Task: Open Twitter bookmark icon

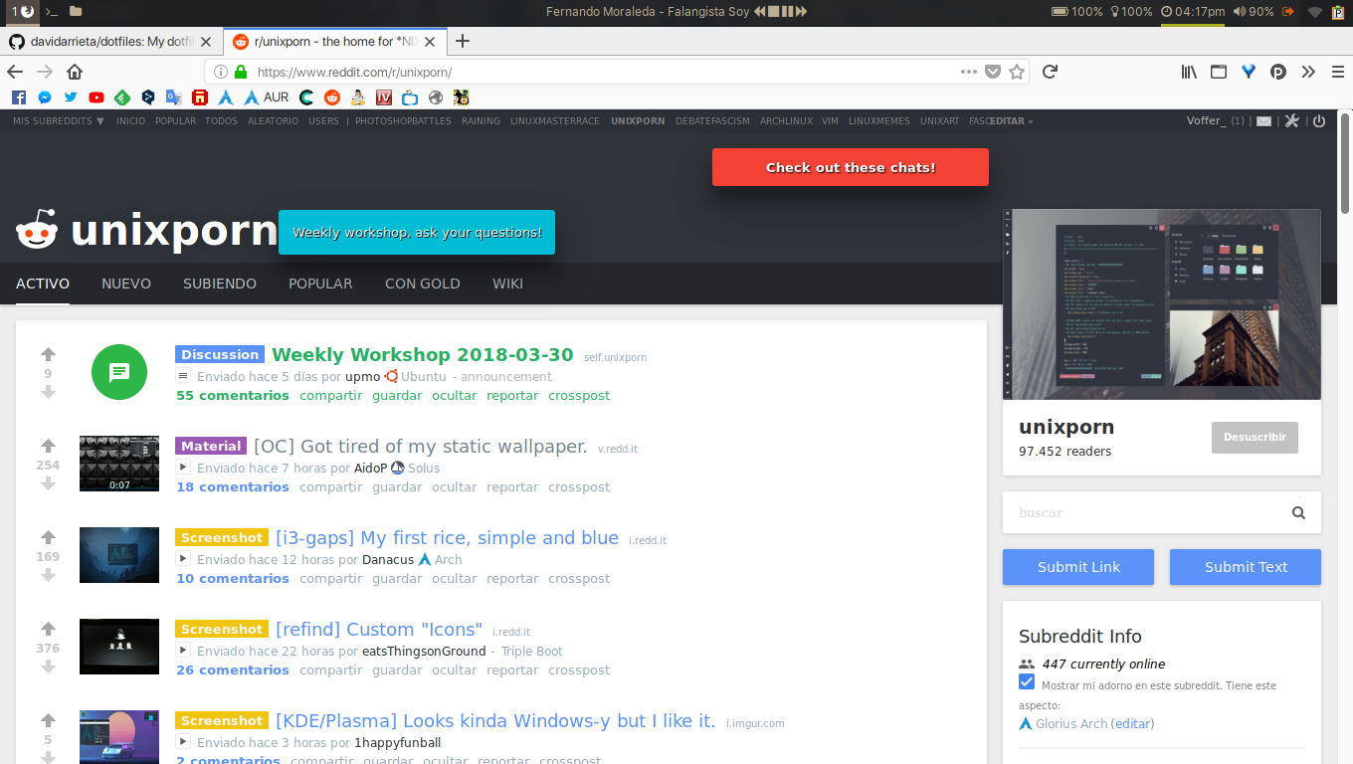Action: (x=71, y=97)
